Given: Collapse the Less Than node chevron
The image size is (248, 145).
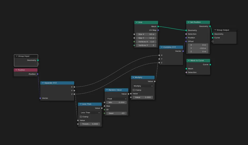Looking at the screenshot, I should point(81,104).
